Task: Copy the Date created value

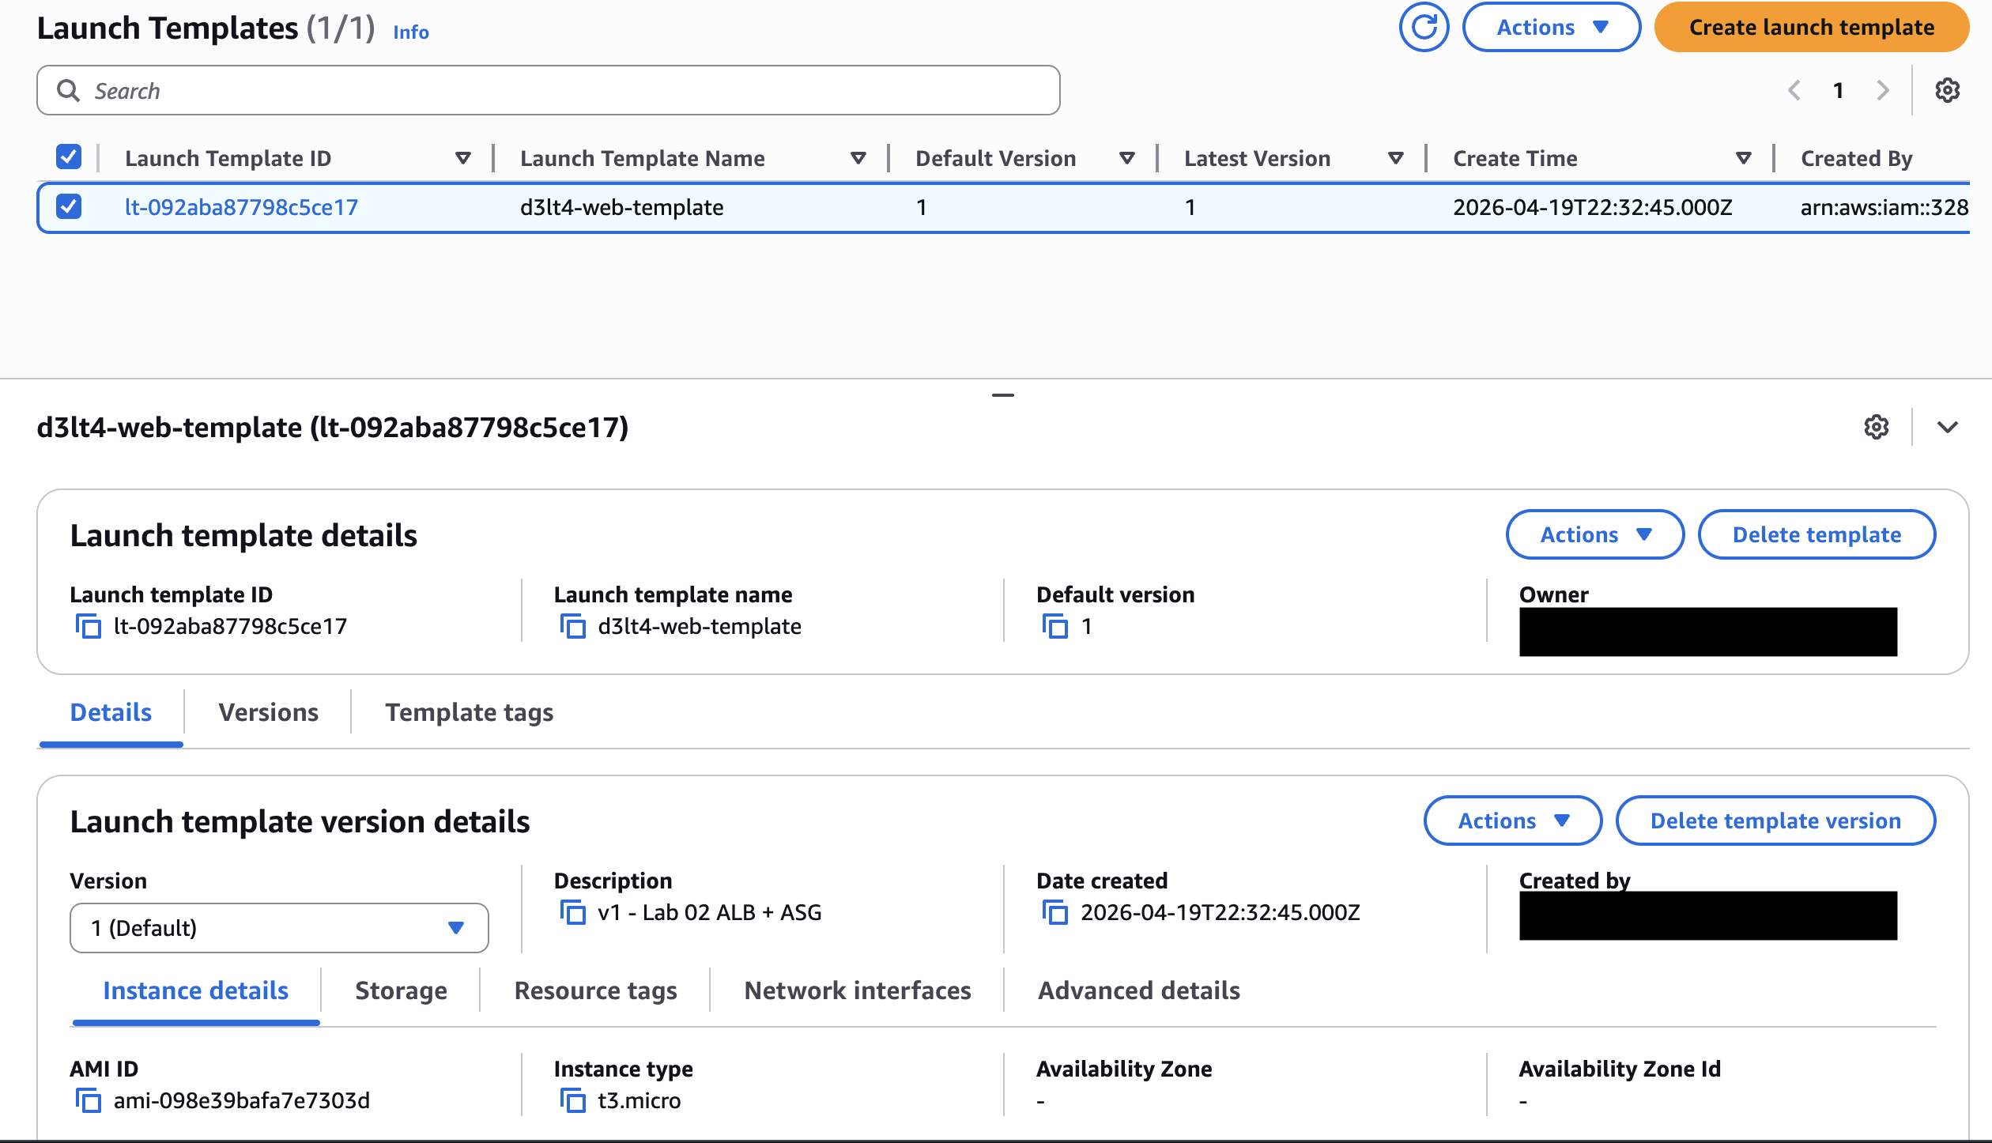Action: click(1055, 913)
